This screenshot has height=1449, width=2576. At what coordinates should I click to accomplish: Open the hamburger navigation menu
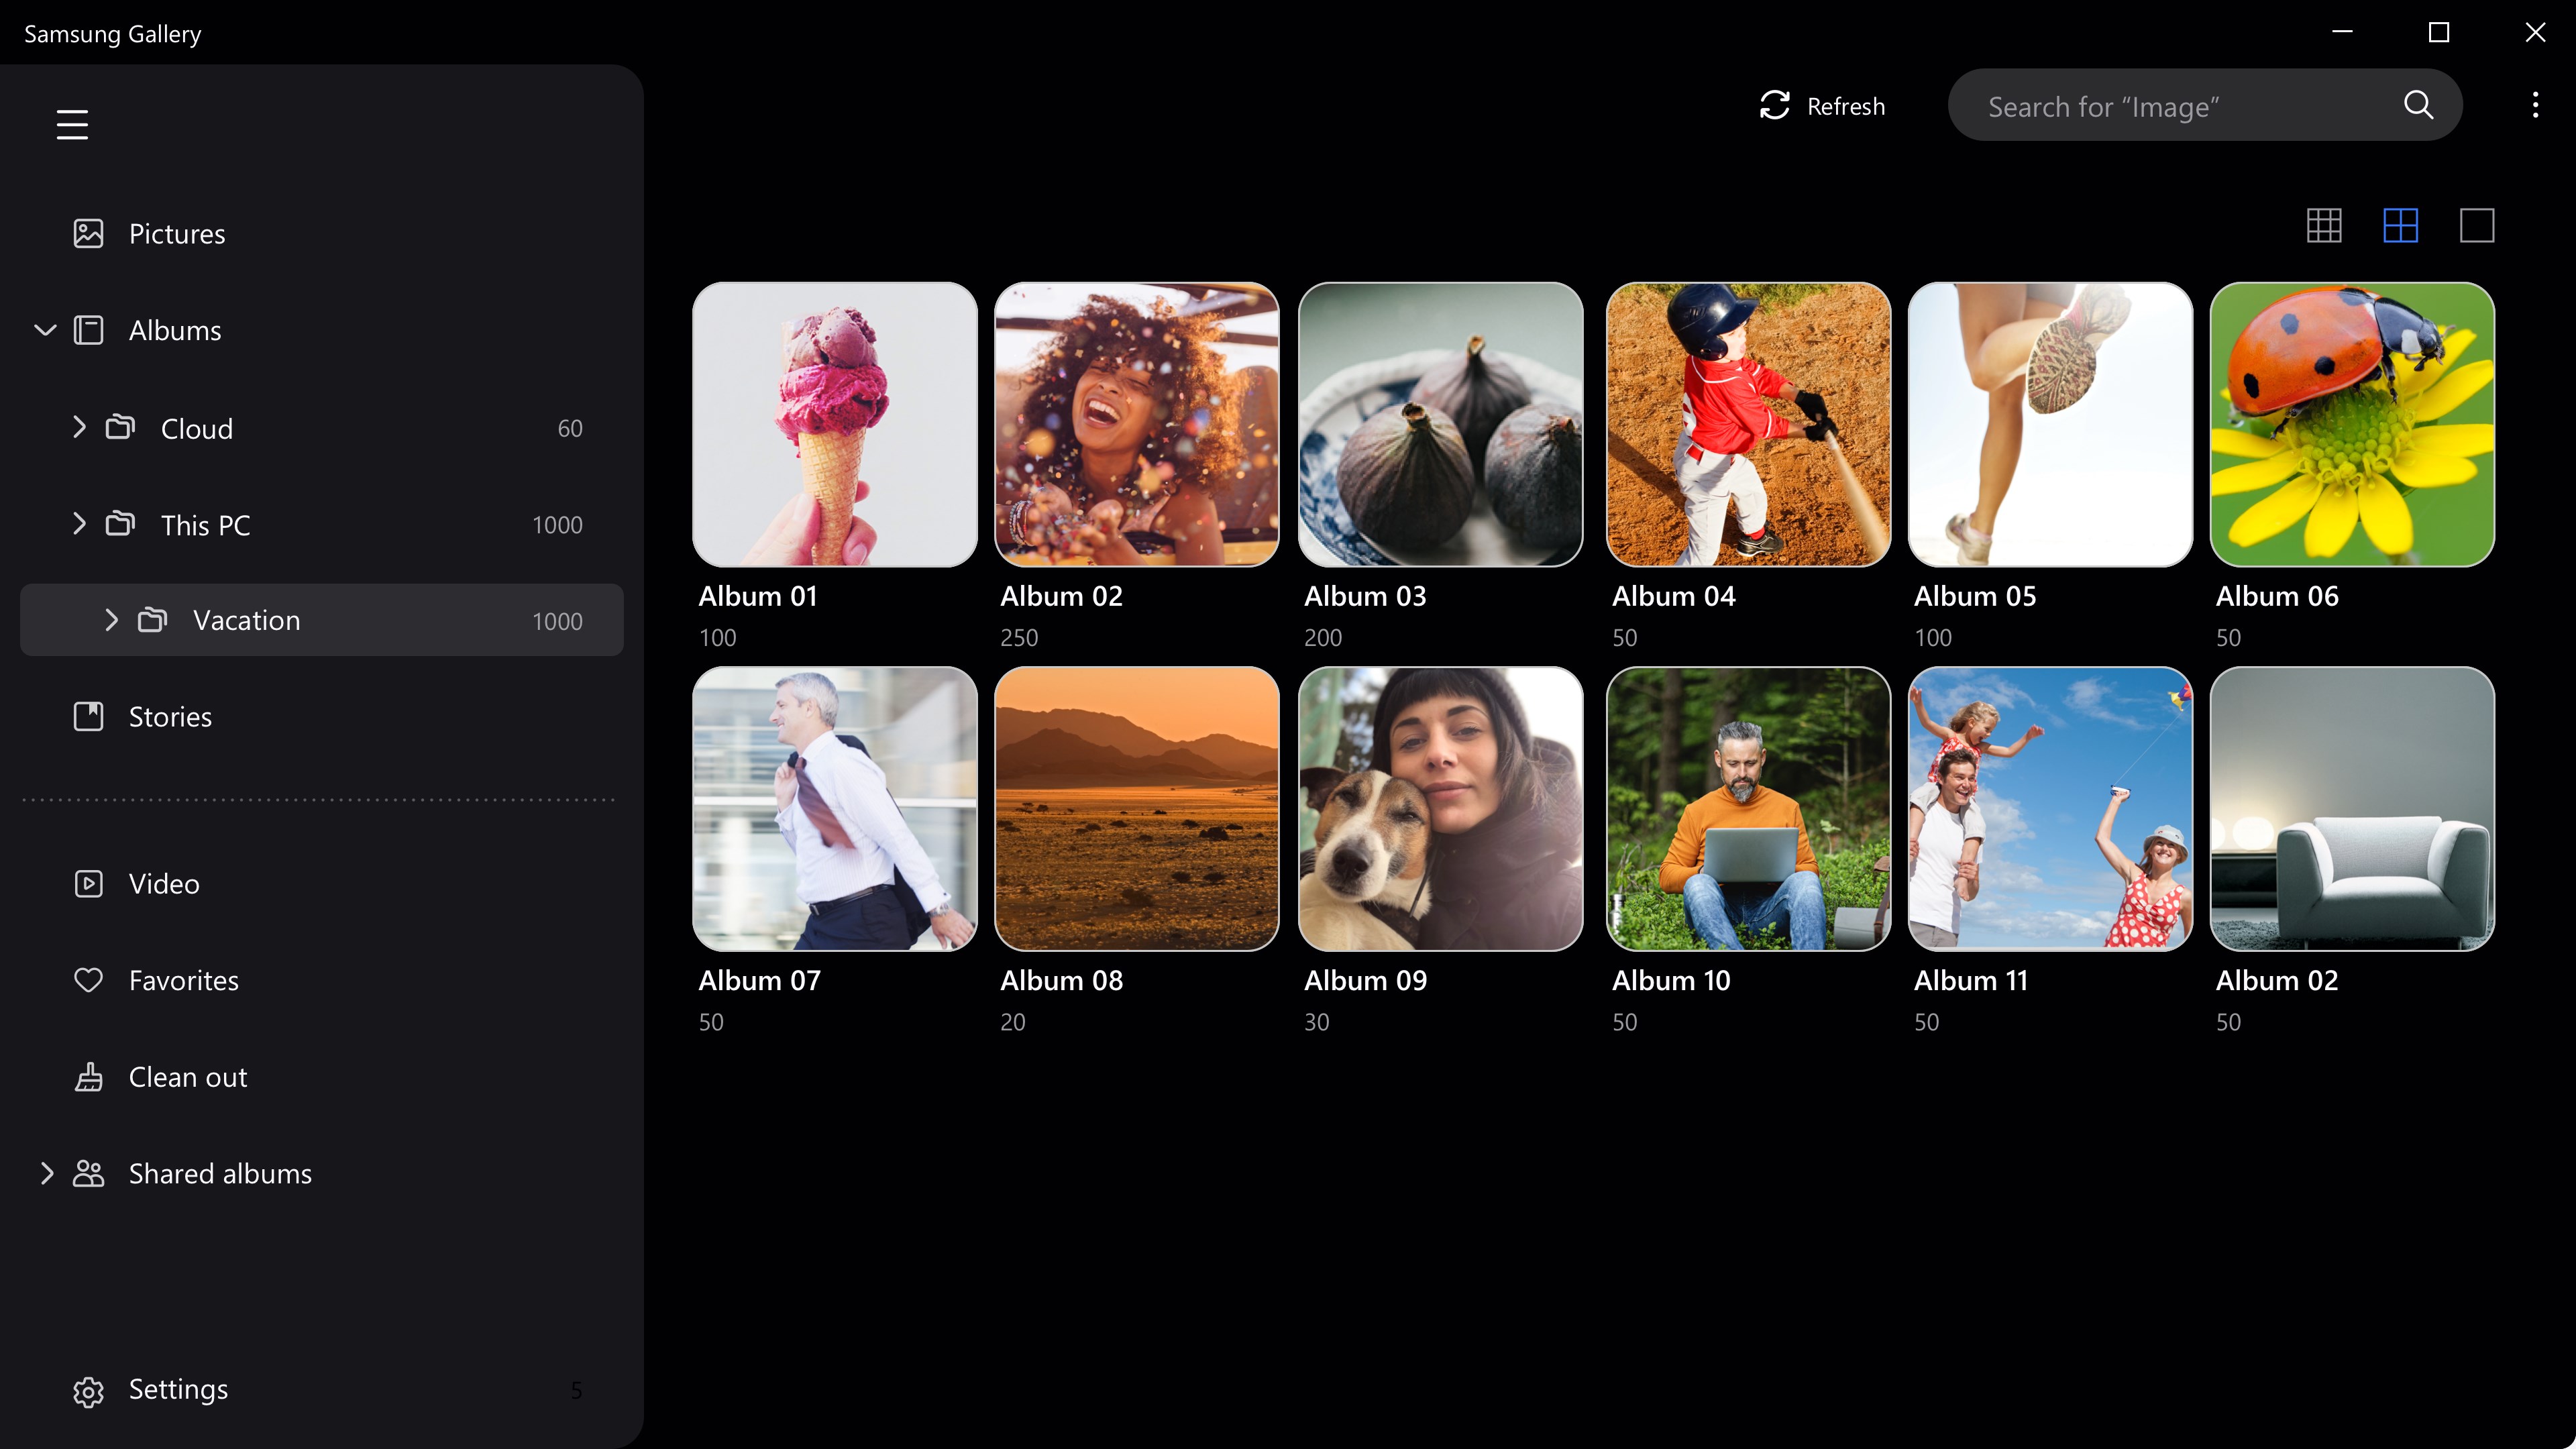coord(73,123)
